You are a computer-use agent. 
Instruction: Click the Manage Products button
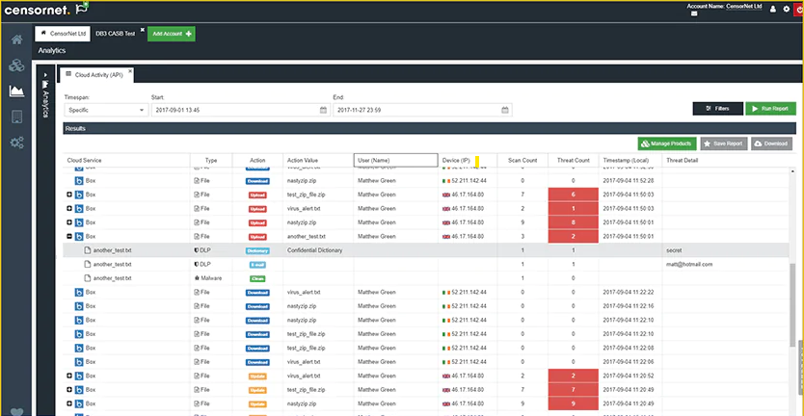pos(666,143)
